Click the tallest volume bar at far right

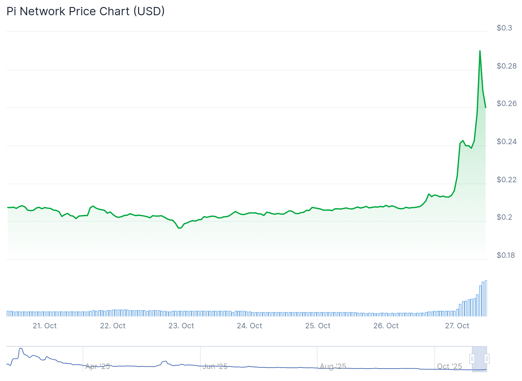486,298
